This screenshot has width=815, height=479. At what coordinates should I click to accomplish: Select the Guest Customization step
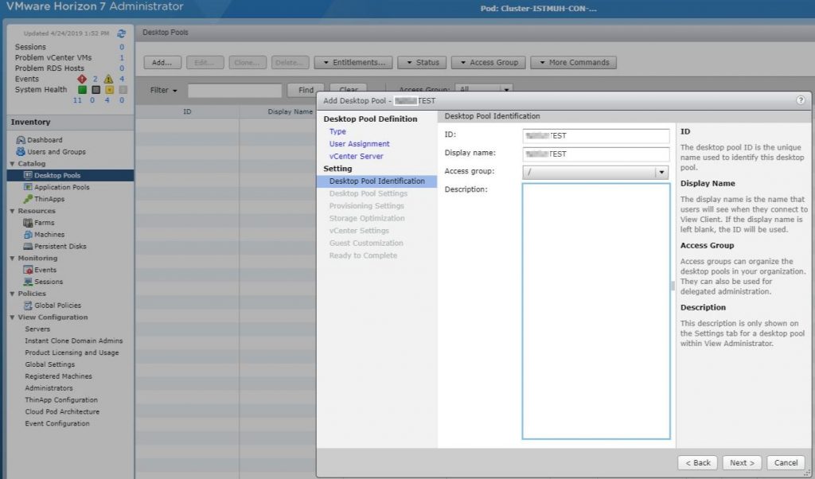tap(366, 243)
